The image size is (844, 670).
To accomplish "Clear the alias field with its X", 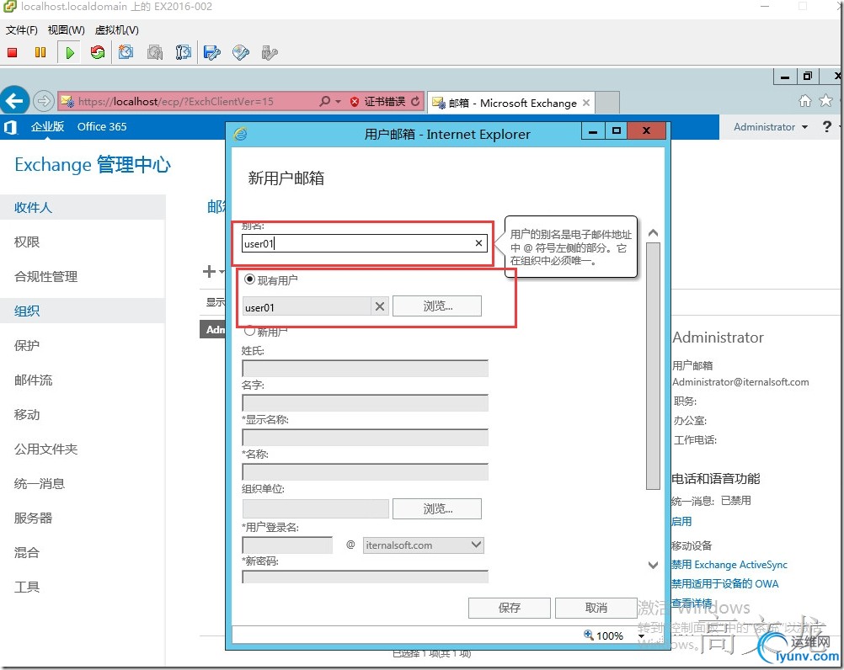I will 478,243.
